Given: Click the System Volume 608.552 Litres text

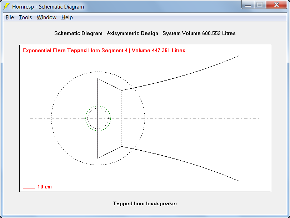Looking at the screenshot, I should [x=199, y=33].
